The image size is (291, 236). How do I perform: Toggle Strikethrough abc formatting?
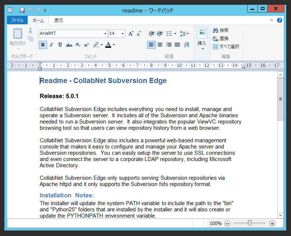click(x=69, y=45)
